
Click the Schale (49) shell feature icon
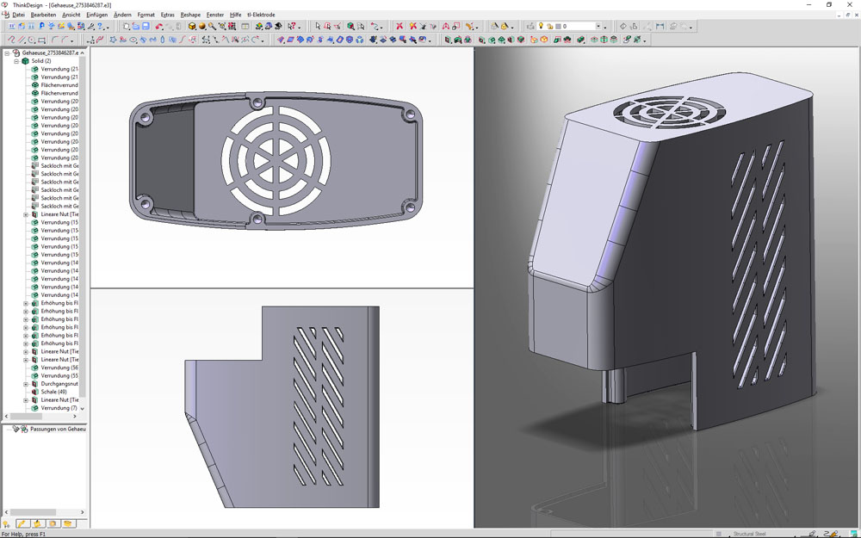[34, 392]
